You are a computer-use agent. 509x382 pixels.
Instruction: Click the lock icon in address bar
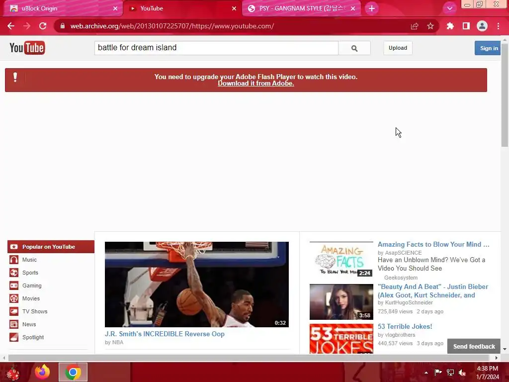[63, 26]
